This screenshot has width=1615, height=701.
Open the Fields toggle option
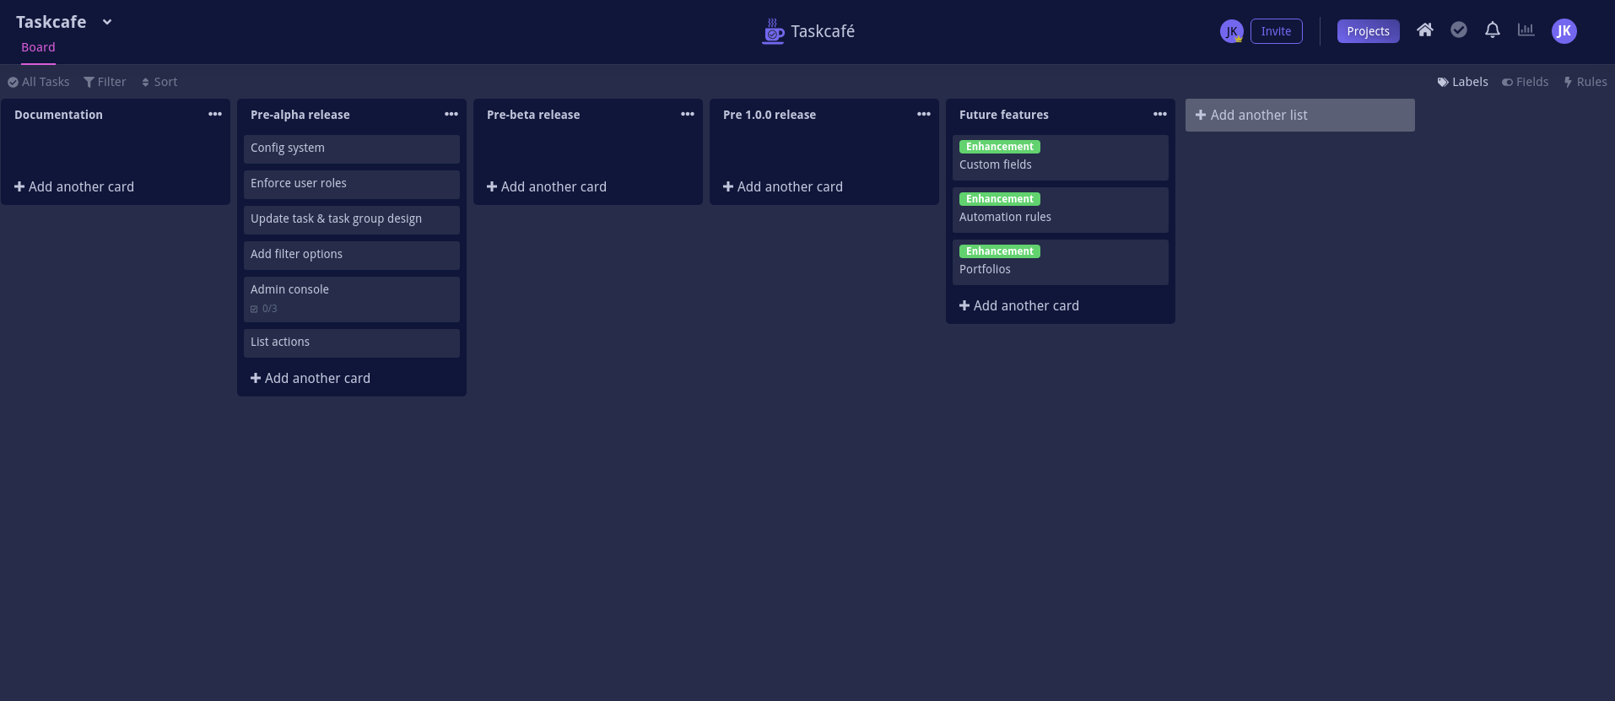[x=1525, y=82]
